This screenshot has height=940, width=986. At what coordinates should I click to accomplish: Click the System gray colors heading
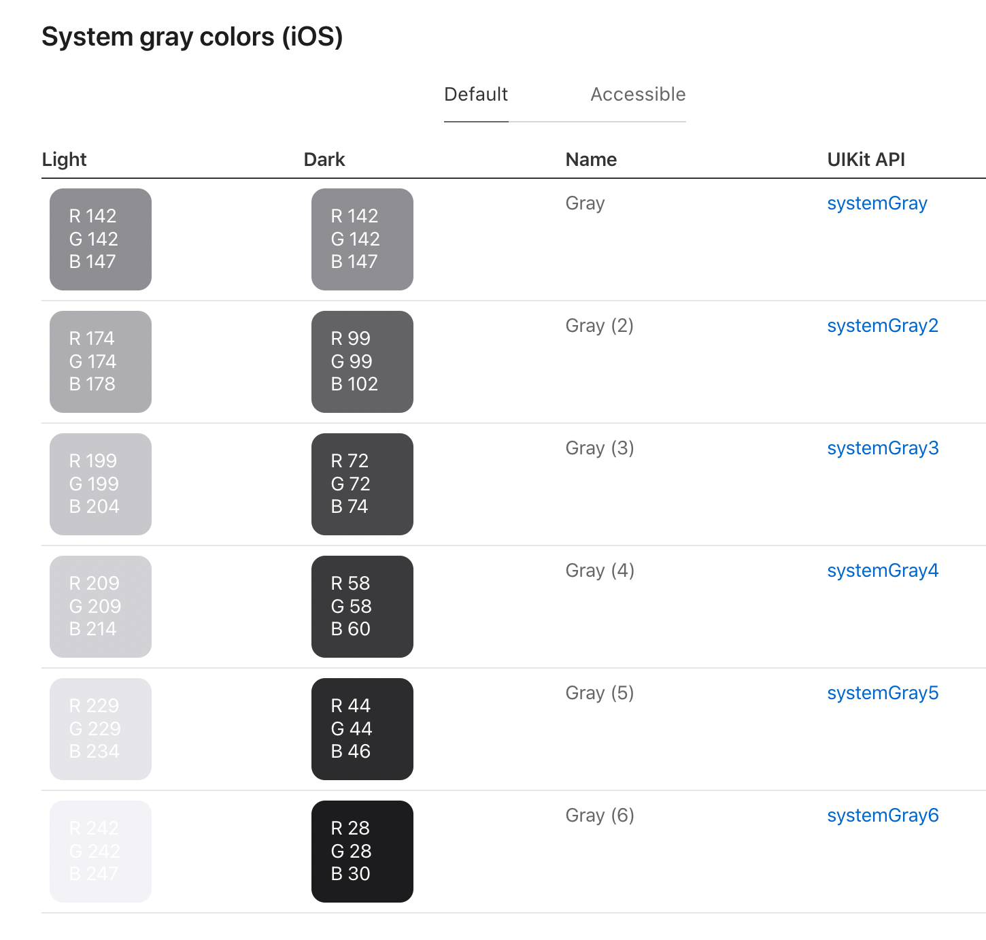pos(192,37)
